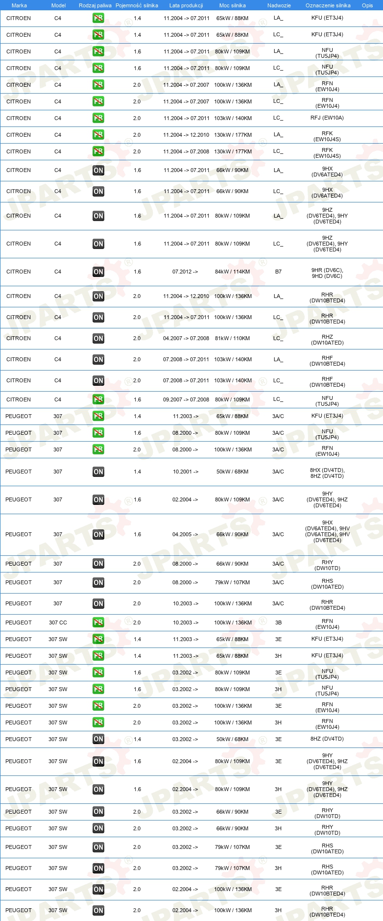Click ON icon in Peugeot 307 04.2005 row

pos(98,535)
